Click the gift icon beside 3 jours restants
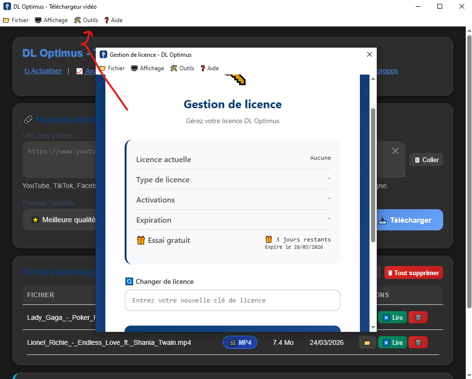 (268, 240)
